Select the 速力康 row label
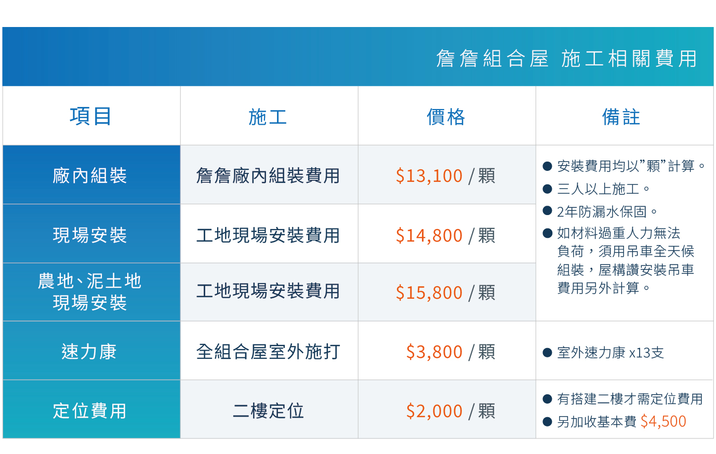 (89, 352)
